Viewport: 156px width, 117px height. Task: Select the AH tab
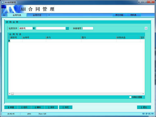pos(4,15)
